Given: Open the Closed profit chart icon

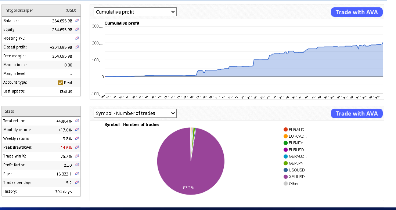Looking at the screenshot, I should pyautogui.click(x=77, y=47).
